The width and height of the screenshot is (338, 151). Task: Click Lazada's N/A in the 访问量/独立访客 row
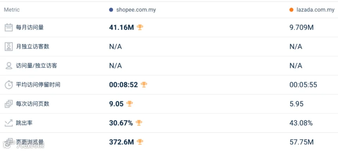[x=296, y=66]
